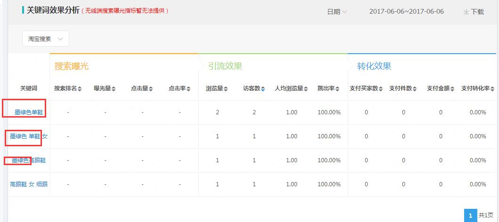Open keyword 墨绿色高跟鞋 link
499x222 pixels.
coord(28,160)
